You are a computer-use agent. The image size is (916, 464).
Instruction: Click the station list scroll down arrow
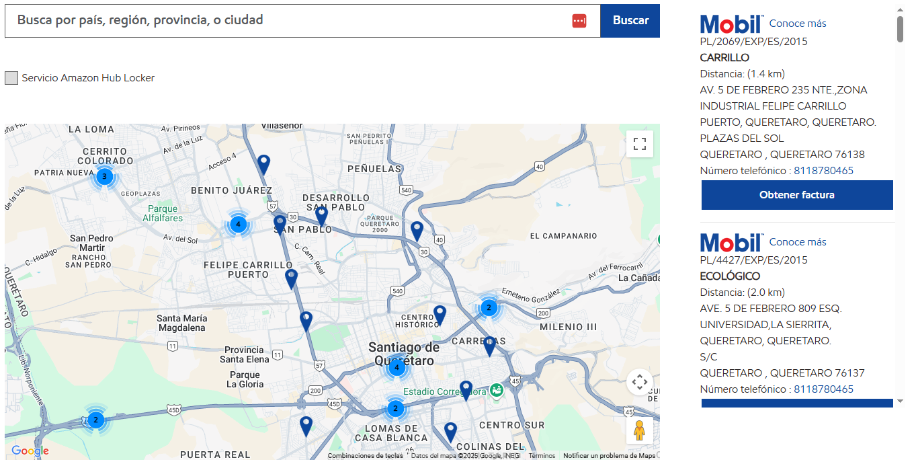pos(900,401)
